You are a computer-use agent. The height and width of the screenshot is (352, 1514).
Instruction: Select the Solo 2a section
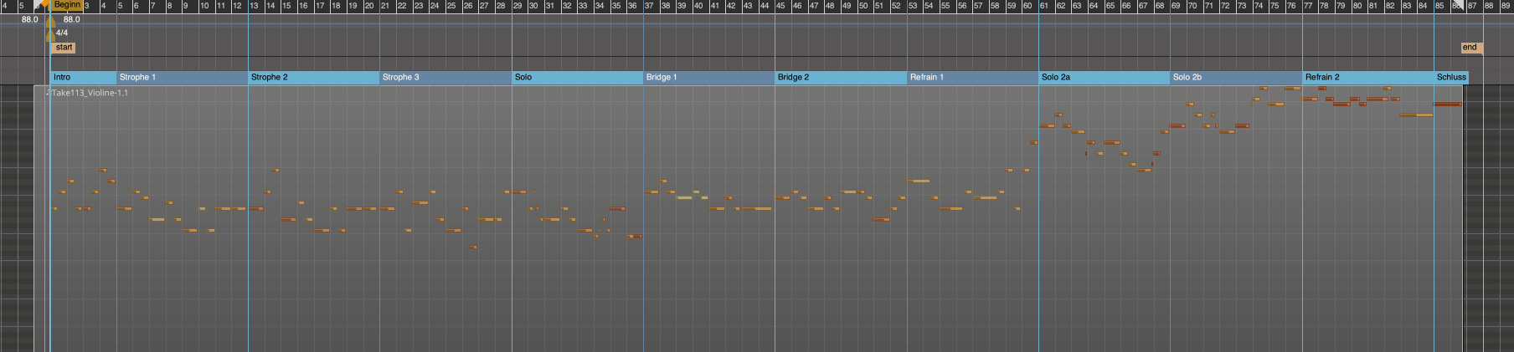1105,77
